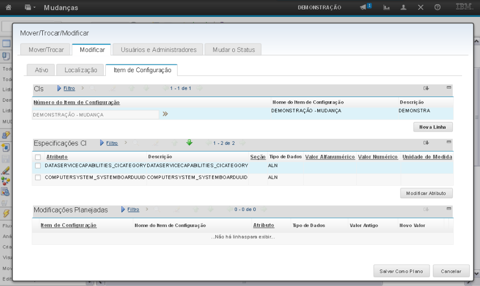The image size is (480, 286).
Task: Check the COMPUTERSYSTEM_SYSTEMBOARDUUID row checkbox
Action: pos(38,178)
